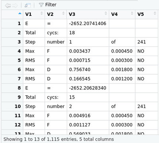This screenshot has width=159, height=143.
Task: Select the 'RMS' cell in row 5
Action: pos(34,60)
